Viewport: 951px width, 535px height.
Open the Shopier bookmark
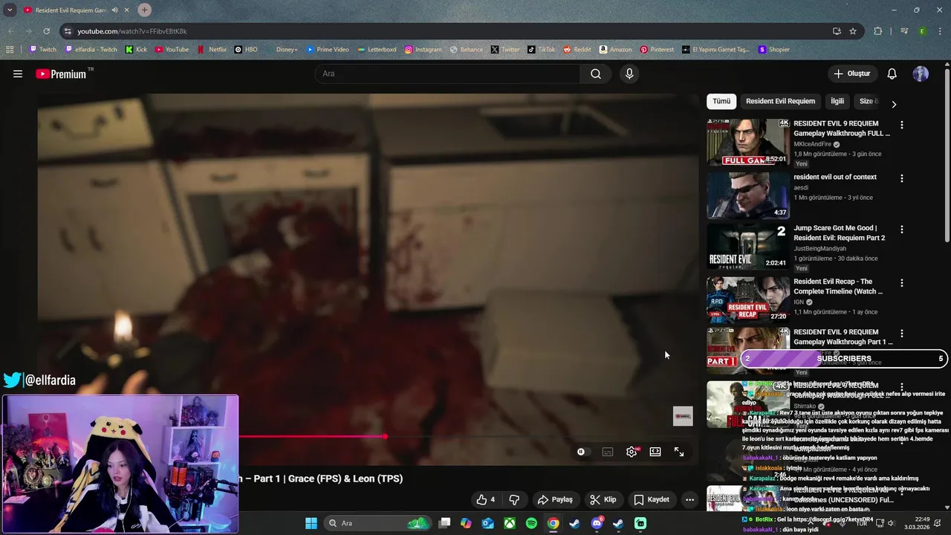tap(773, 50)
